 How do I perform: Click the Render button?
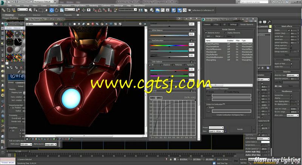point(240,129)
